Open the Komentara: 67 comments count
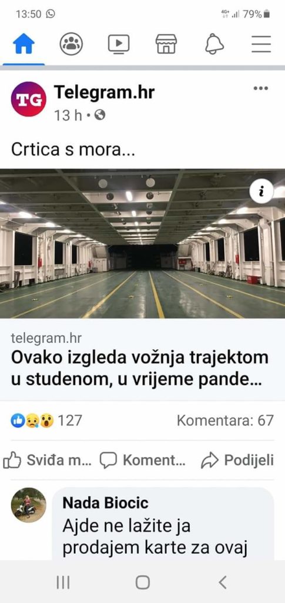Viewport: 285px width, 603px height. tap(226, 420)
